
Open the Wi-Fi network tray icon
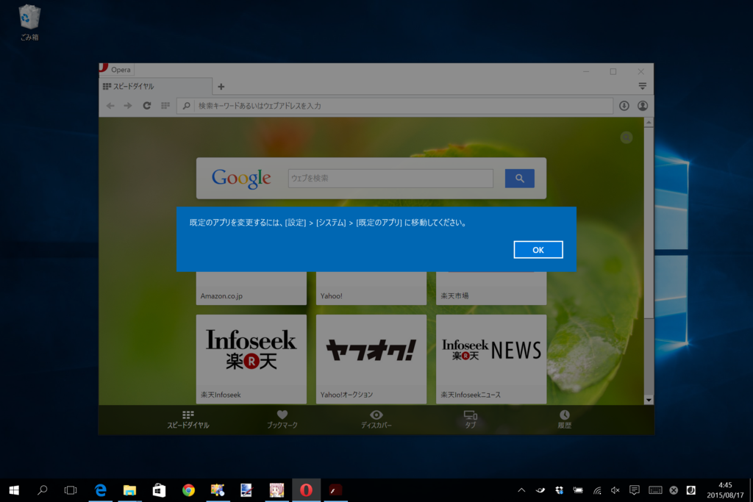[x=597, y=490]
